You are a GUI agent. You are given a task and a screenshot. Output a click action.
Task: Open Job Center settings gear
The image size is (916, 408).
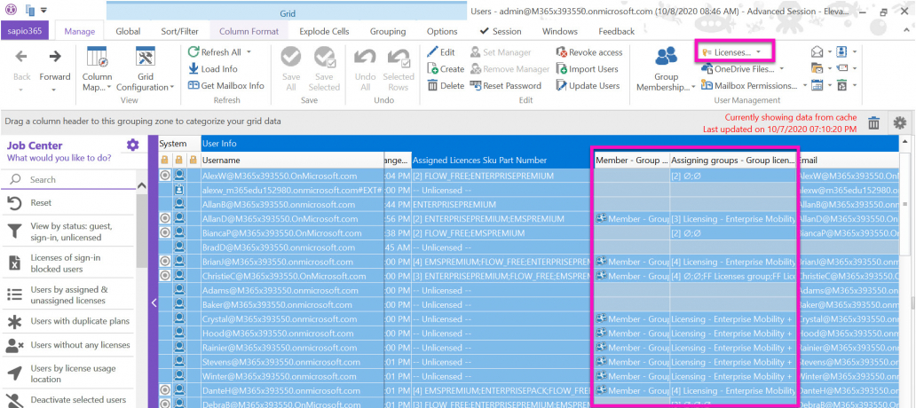click(x=132, y=145)
